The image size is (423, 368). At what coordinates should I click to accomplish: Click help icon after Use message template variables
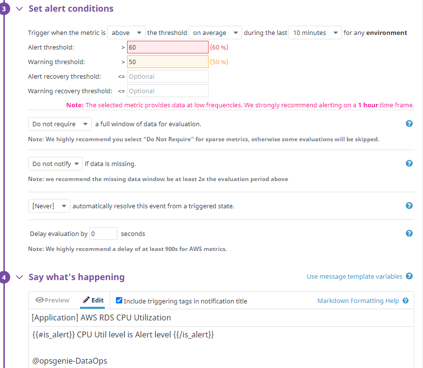(409, 276)
